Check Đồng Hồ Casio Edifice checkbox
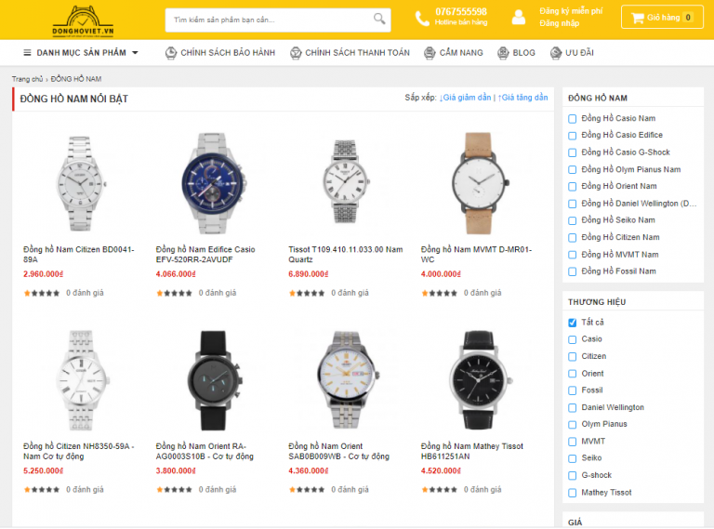The height and width of the screenshot is (529, 714). 573,136
